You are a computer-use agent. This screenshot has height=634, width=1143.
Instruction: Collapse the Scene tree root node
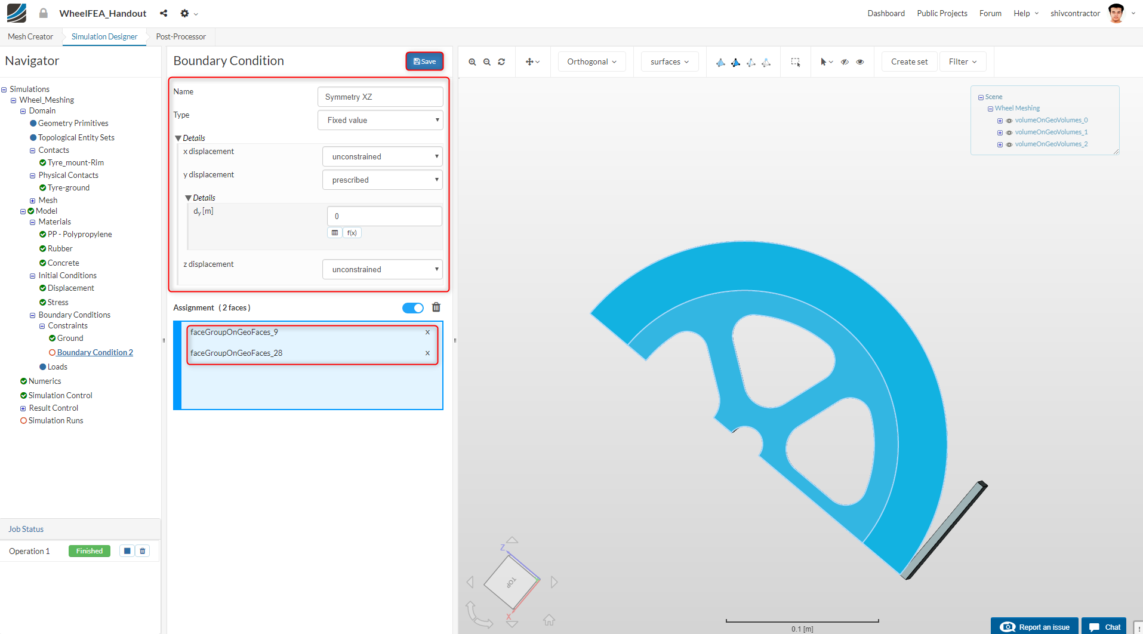(981, 97)
